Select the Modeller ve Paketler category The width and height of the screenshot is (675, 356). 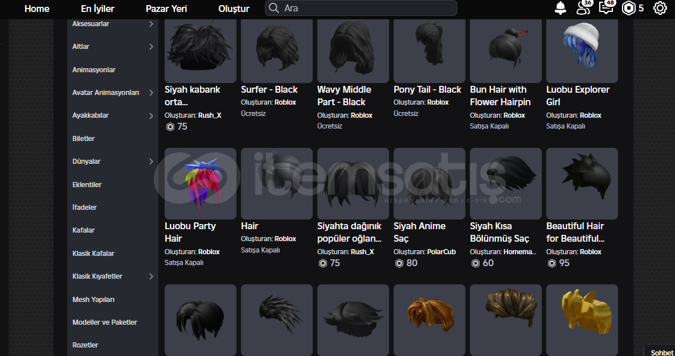(105, 322)
